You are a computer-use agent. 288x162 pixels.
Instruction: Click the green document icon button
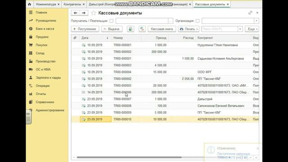[130, 29]
